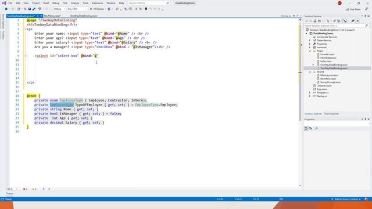The height and width of the screenshot is (209, 372).
Task: Click the New Project toolbar icon
Action: coord(19,9)
